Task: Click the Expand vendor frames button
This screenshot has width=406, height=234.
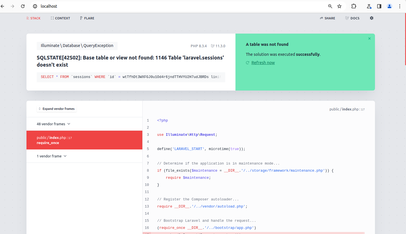Action: click(x=57, y=109)
